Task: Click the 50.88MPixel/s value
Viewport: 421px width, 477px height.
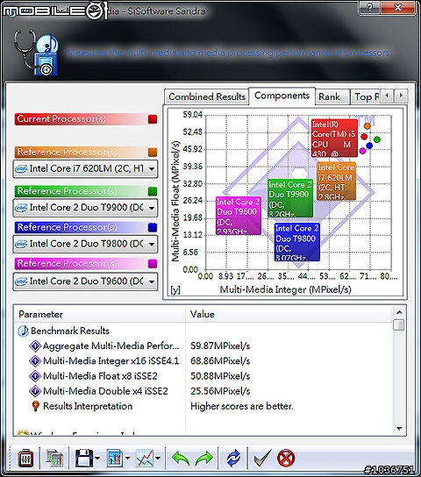Action: pyautogui.click(x=220, y=376)
